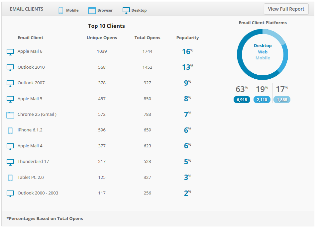Screen dimensions: 315x229
Task: Click the 6,918 desktop count badge
Action: [242, 100]
